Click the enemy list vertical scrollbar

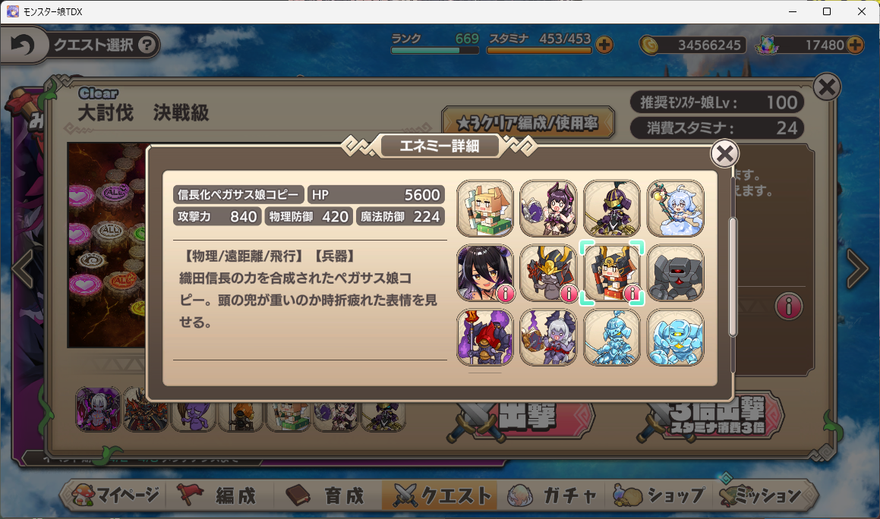pyautogui.click(x=733, y=277)
